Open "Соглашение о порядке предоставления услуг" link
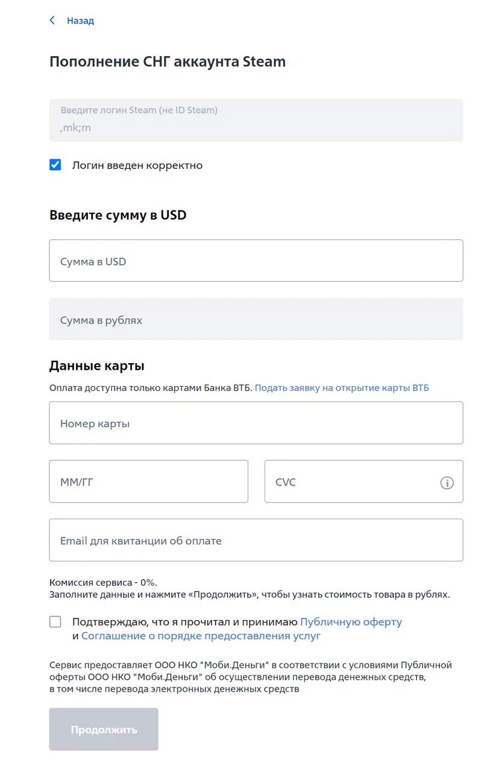The height and width of the screenshot is (772, 496). pyautogui.click(x=201, y=636)
